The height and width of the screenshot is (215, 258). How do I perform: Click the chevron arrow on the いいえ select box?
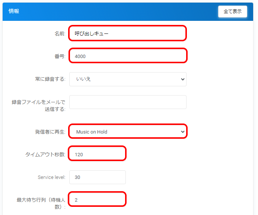pos(182,79)
